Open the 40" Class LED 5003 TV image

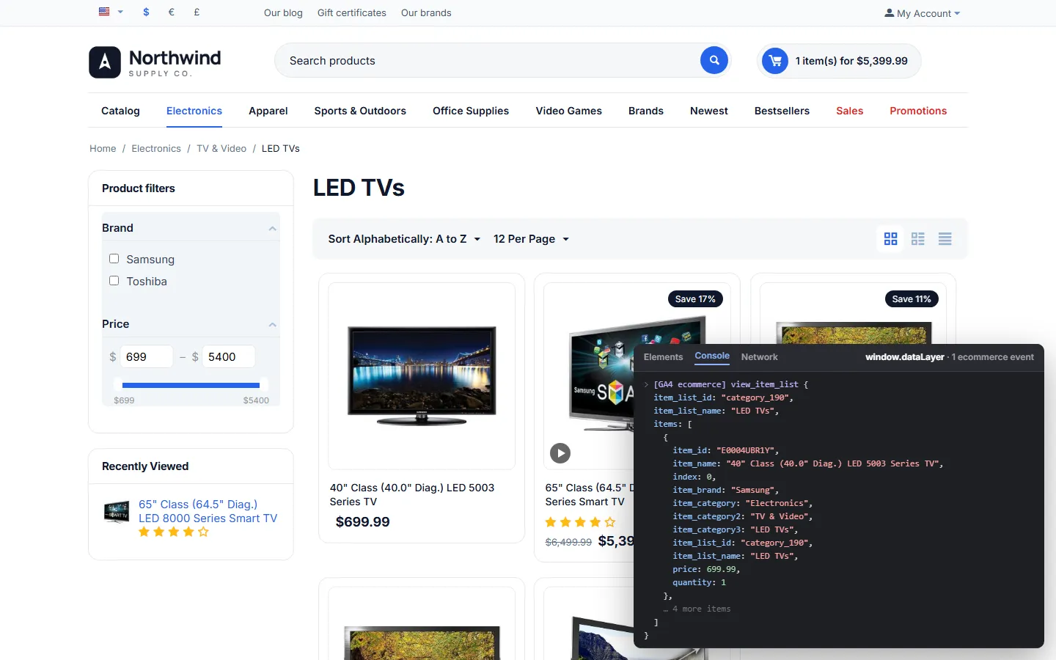422,376
